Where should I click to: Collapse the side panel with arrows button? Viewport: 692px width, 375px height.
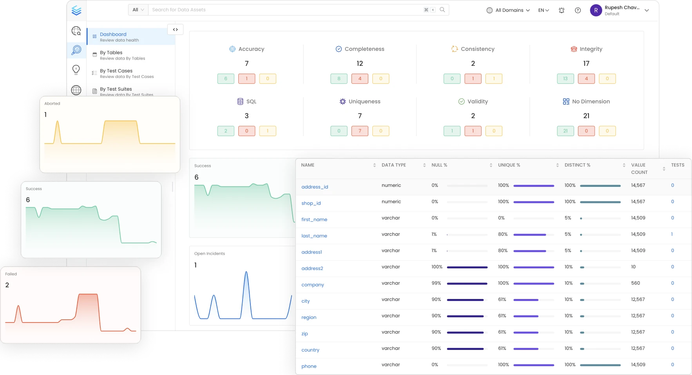(x=175, y=29)
